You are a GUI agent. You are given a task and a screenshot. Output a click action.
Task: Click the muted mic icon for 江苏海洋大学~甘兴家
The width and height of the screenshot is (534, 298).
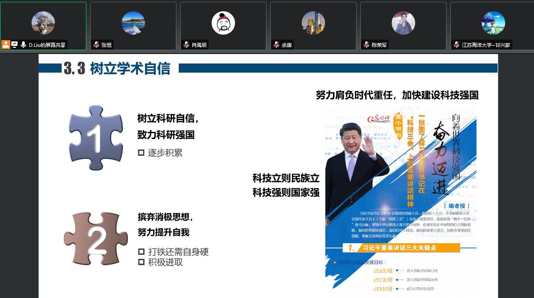pos(457,45)
